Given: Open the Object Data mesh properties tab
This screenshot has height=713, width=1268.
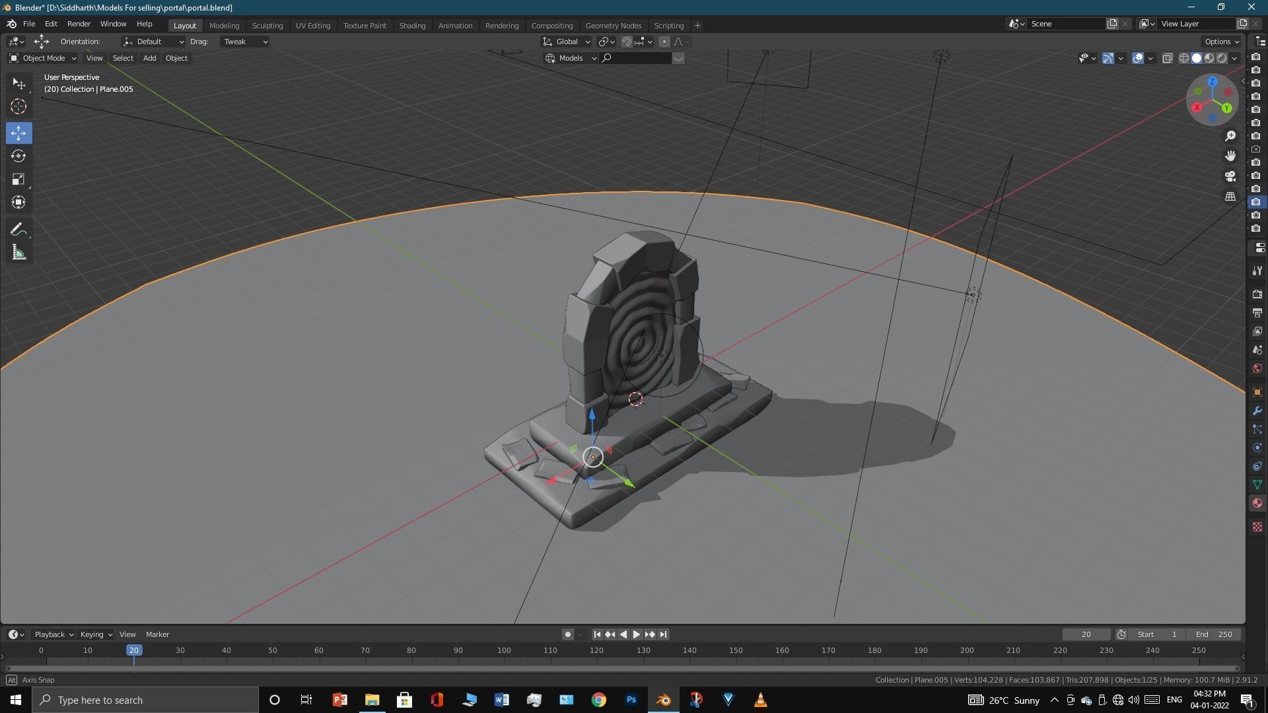Looking at the screenshot, I should pyautogui.click(x=1257, y=485).
